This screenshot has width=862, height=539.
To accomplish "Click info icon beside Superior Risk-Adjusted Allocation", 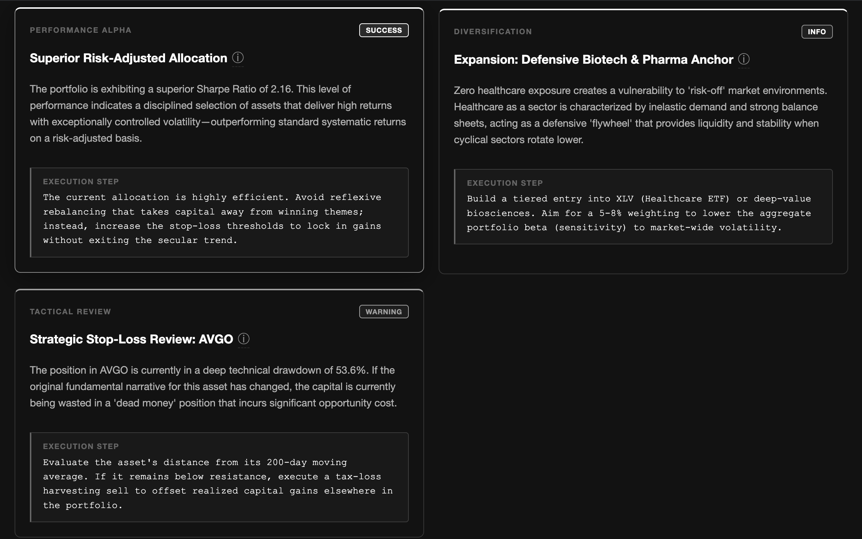I will [x=238, y=58].
